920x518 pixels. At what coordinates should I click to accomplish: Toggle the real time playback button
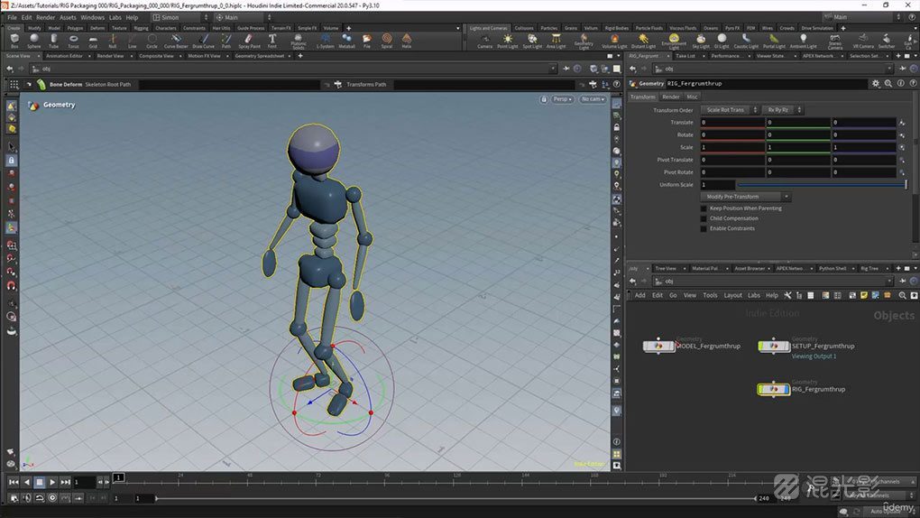click(x=52, y=497)
